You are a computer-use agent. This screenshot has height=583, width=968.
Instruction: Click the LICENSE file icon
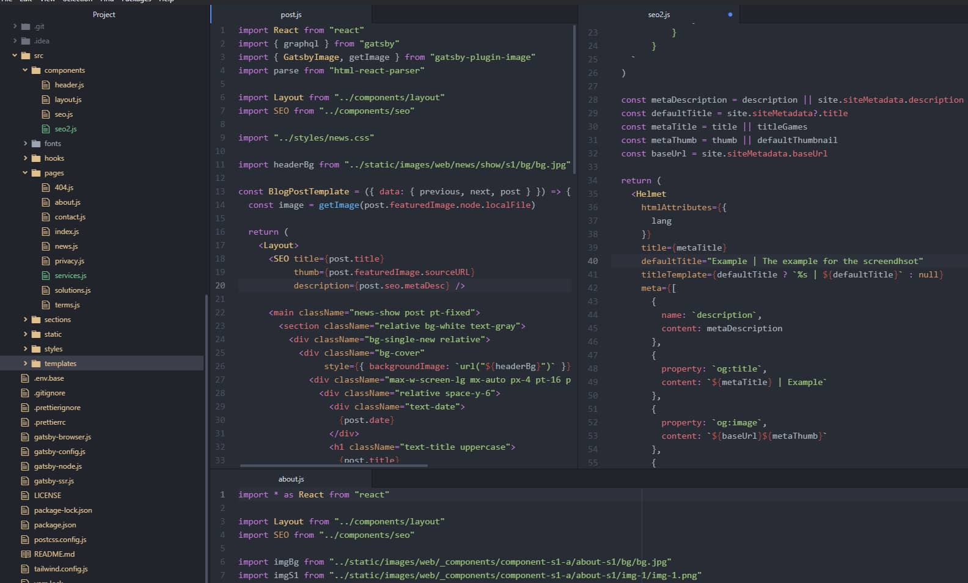point(25,496)
